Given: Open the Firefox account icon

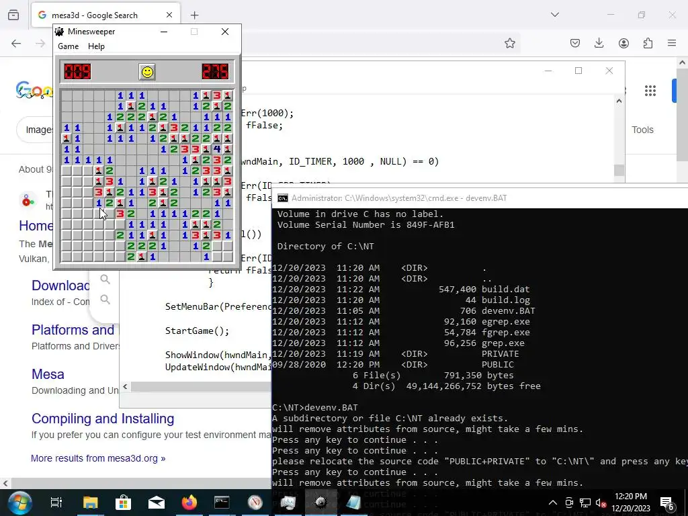Looking at the screenshot, I should pyautogui.click(x=623, y=43).
